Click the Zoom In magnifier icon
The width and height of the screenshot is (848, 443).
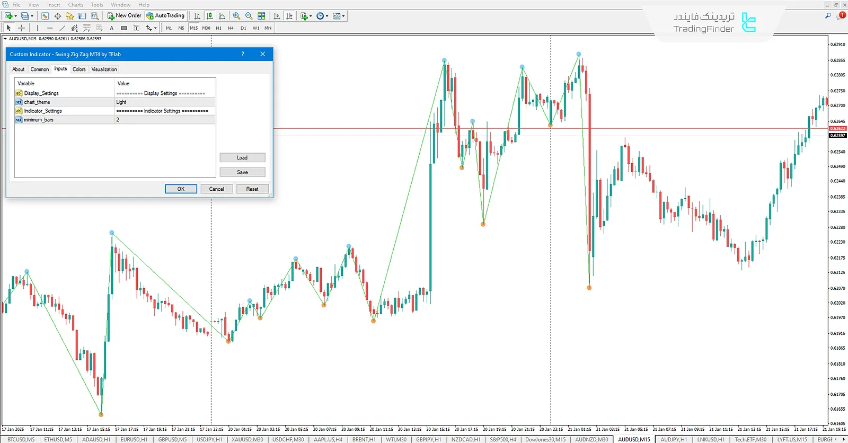point(236,16)
